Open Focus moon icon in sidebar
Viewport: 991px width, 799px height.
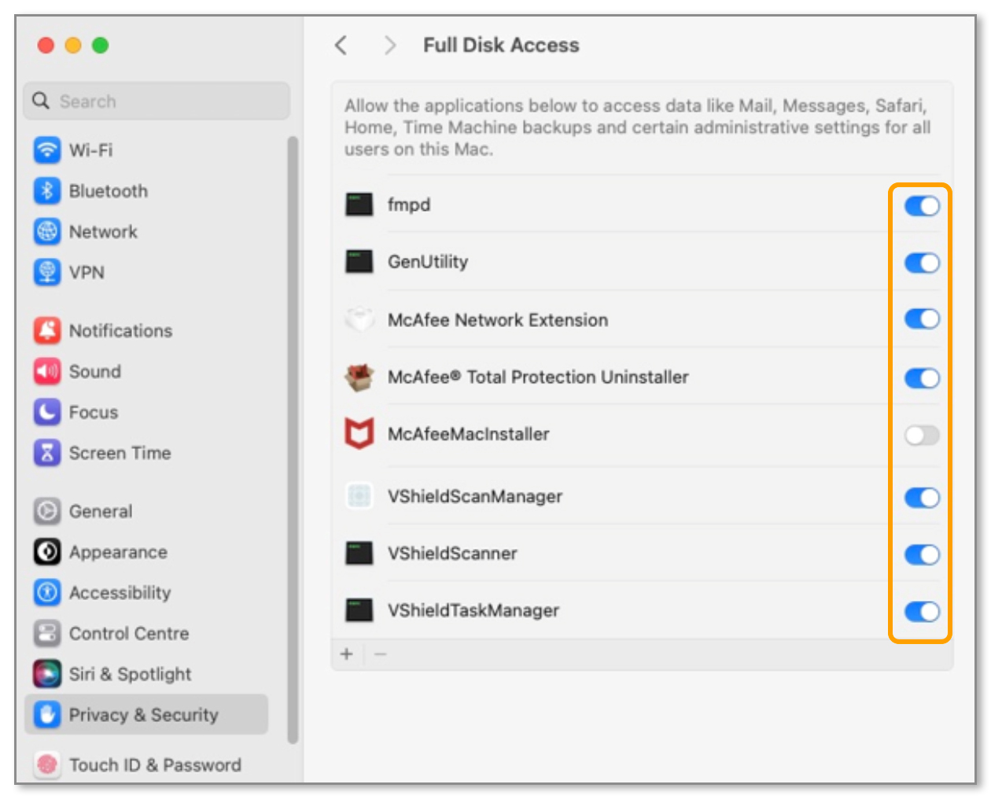pyautogui.click(x=47, y=412)
